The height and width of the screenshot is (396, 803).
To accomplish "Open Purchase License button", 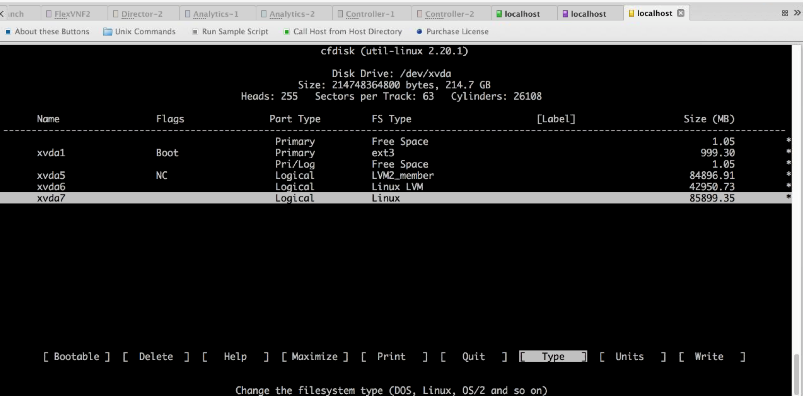I will 453,32.
